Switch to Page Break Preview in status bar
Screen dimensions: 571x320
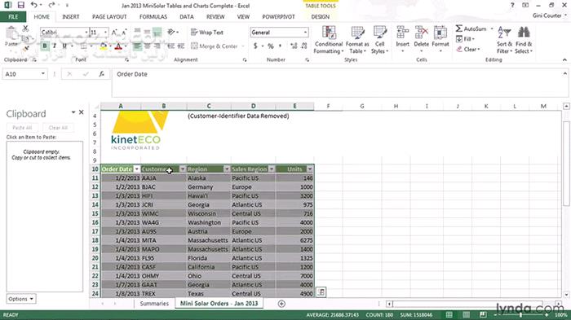point(483,315)
